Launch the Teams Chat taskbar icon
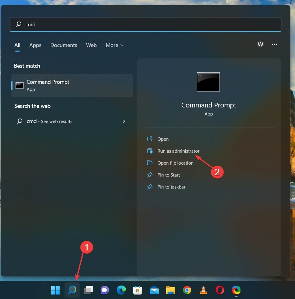Screen dimensions: 295x299 pyautogui.click(x=105, y=290)
